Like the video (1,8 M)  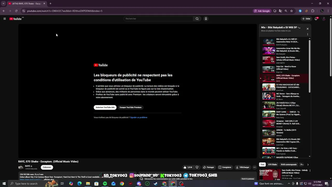pyautogui.click(x=188, y=167)
